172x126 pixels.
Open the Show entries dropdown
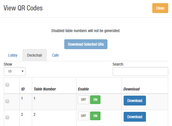pyautogui.click(x=14, y=71)
